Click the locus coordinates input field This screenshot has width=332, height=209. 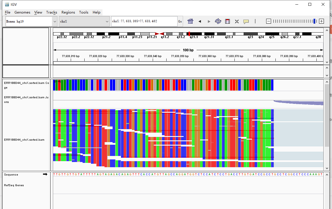(x=144, y=21)
